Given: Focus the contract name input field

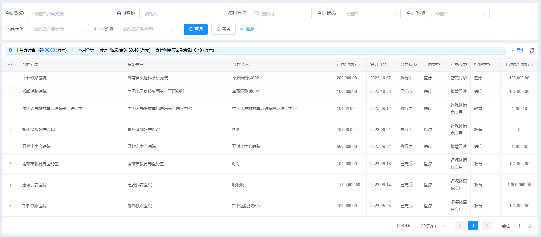Looking at the screenshot, I should [181, 13].
